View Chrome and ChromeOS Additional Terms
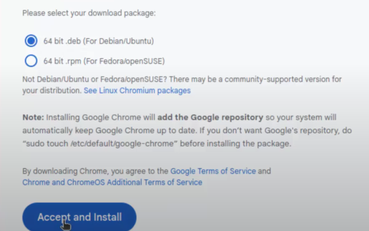This screenshot has height=231, width=369. [112, 182]
